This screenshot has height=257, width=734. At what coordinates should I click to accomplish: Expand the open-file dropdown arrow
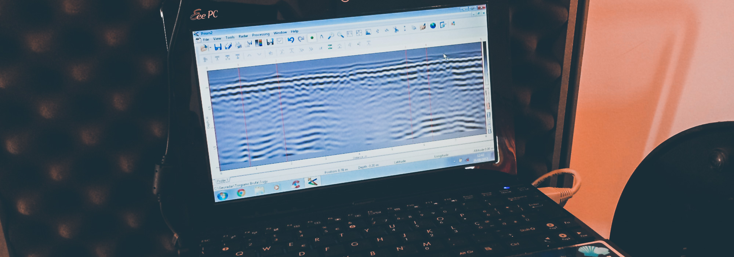tap(210, 48)
